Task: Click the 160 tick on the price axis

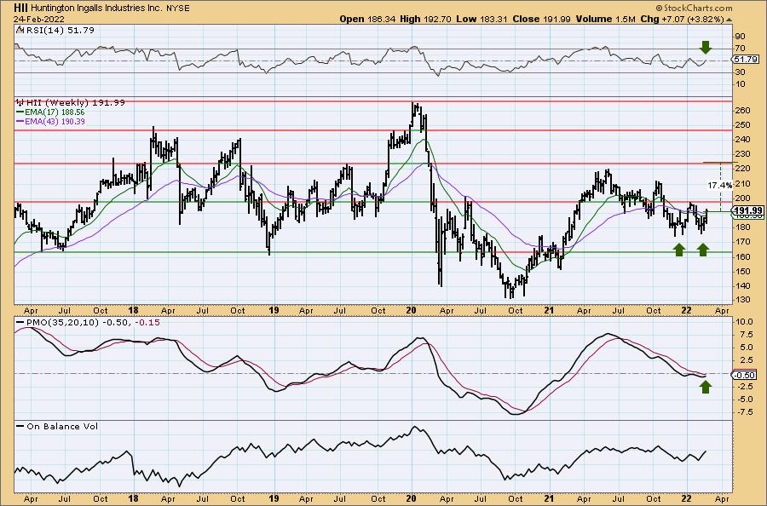Action: 742,256
